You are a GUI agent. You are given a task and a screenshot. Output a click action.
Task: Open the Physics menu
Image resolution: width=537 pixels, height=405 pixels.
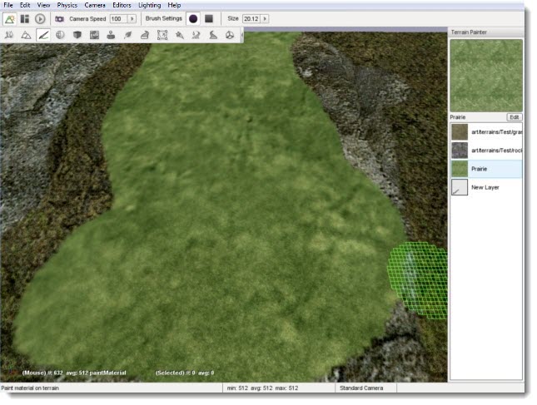coord(67,5)
